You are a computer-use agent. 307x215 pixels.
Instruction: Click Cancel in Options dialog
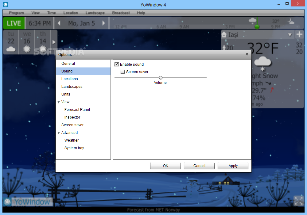(199, 166)
